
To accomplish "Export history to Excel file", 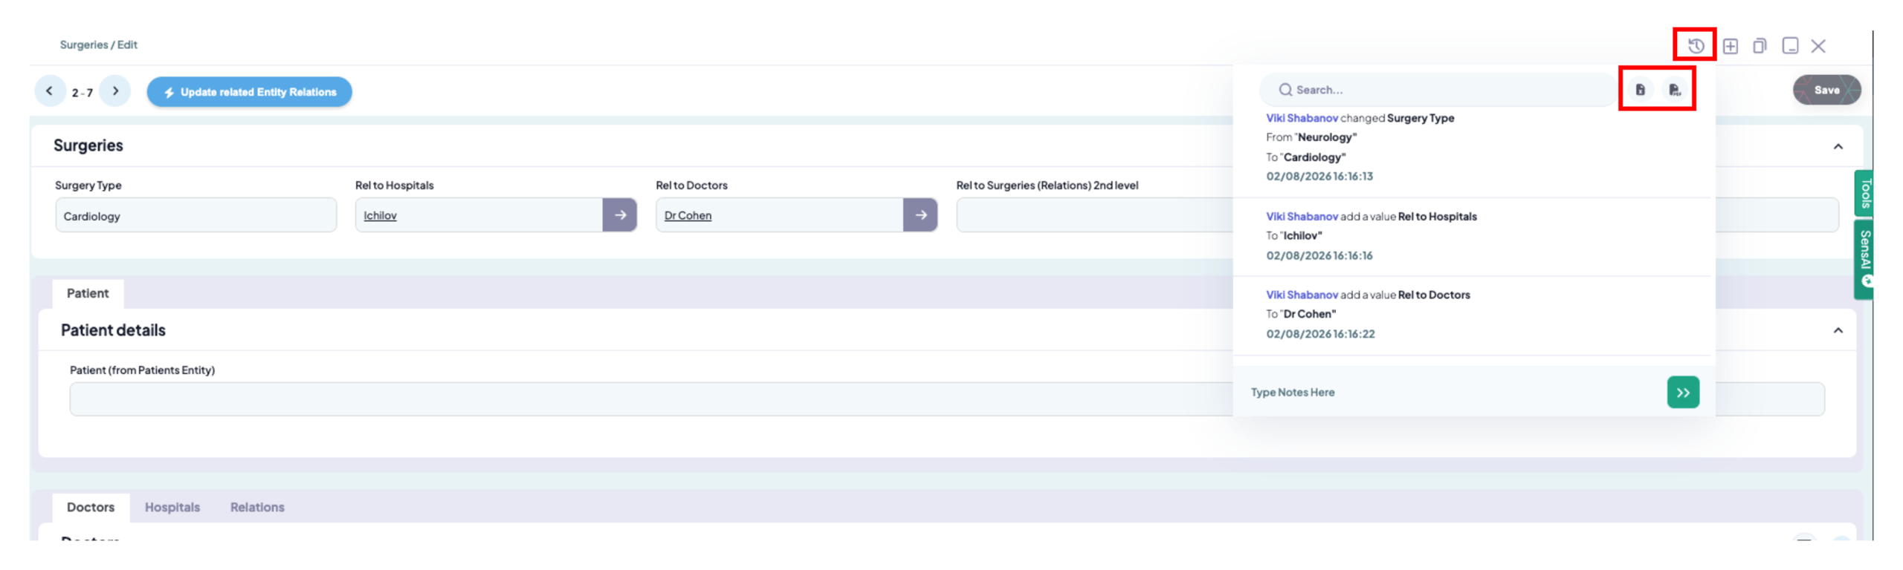I will [1640, 90].
